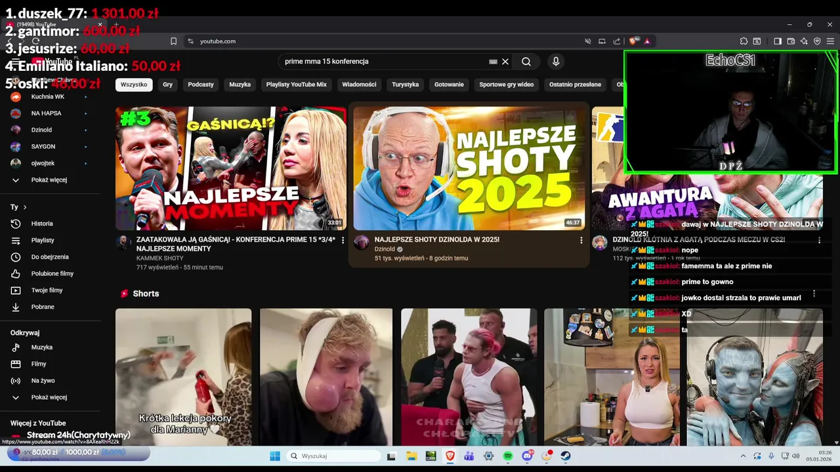Select the Podcasty filter chip
The height and width of the screenshot is (472, 840).
pos(201,85)
